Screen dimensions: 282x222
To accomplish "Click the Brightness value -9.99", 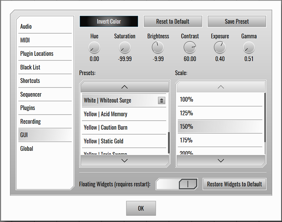I will [x=158, y=59].
